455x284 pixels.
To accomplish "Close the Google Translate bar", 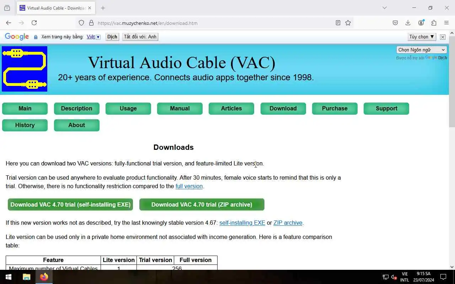I will pos(443,37).
